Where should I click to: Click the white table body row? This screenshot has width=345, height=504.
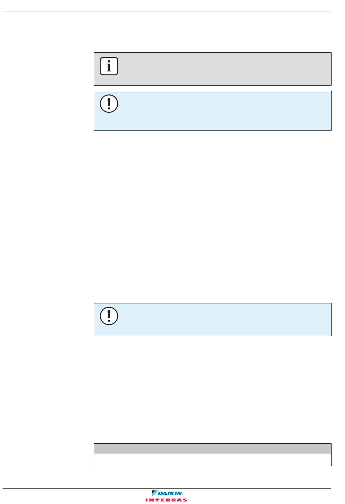click(x=212, y=460)
